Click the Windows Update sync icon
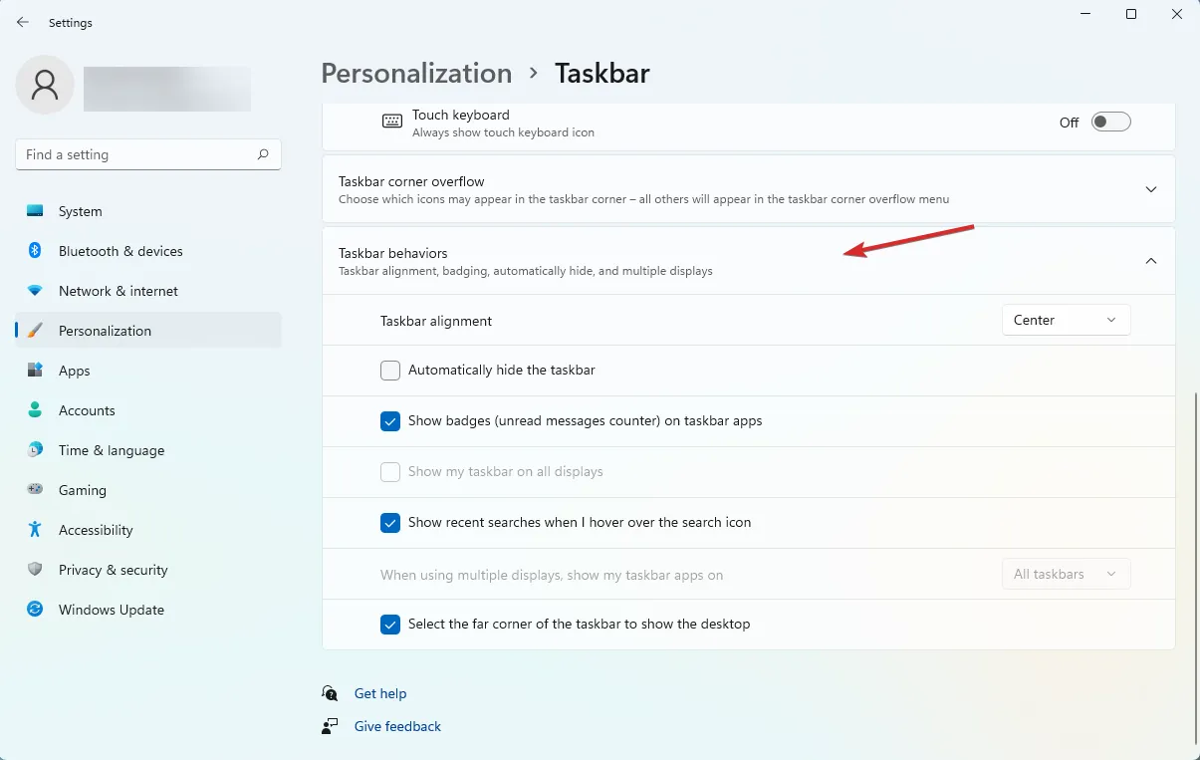 (x=35, y=610)
